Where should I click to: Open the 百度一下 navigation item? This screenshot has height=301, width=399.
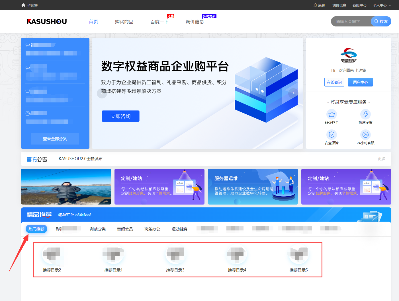coord(159,22)
